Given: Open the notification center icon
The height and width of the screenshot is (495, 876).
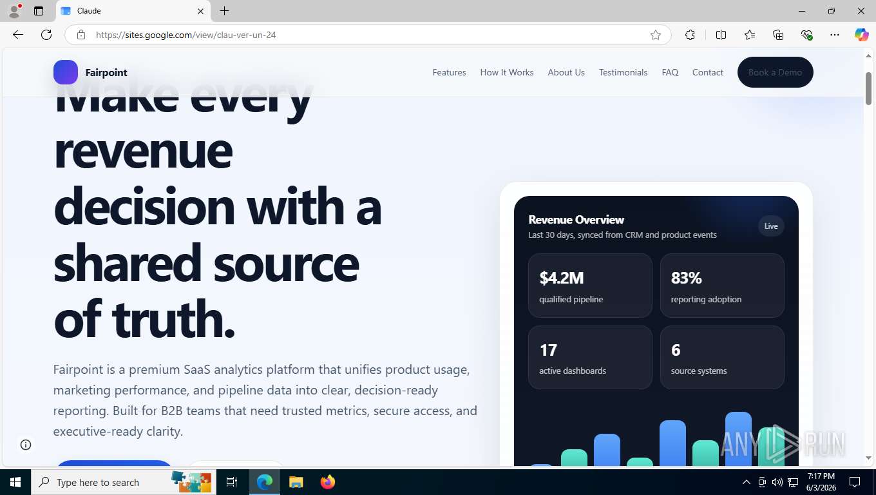Looking at the screenshot, I should 855,482.
